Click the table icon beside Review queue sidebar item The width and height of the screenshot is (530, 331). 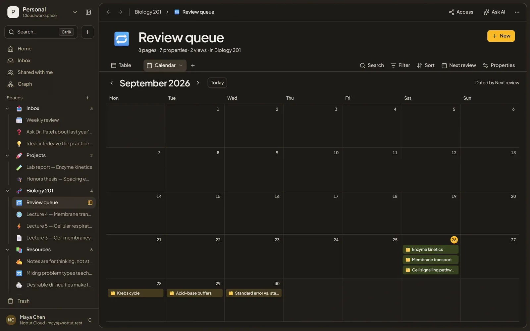pos(90,203)
